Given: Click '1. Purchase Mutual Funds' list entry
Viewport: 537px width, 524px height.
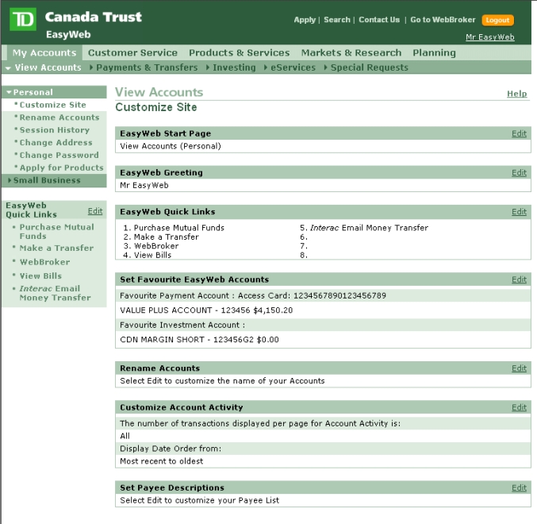Looking at the screenshot, I should pyautogui.click(x=174, y=228).
